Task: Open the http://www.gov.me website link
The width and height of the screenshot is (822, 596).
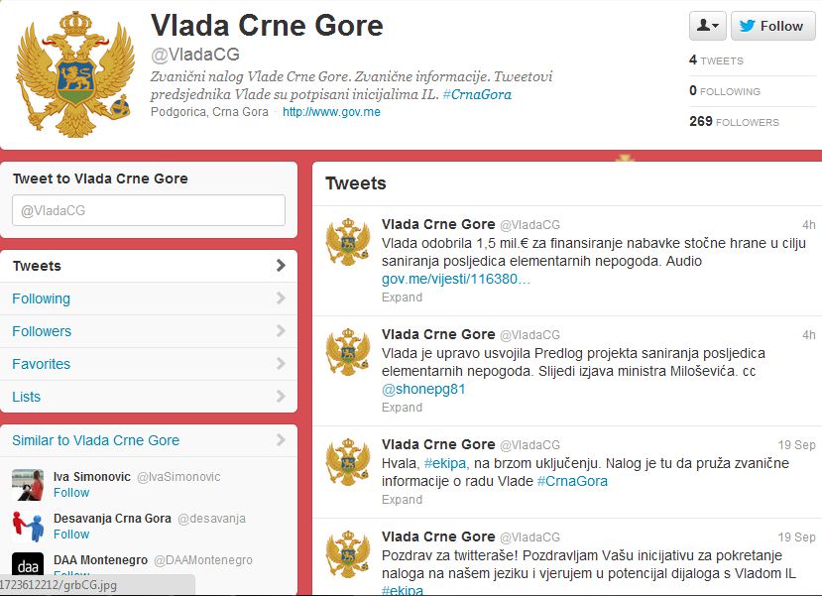Action: pyautogui.click(x=331, y=112)
